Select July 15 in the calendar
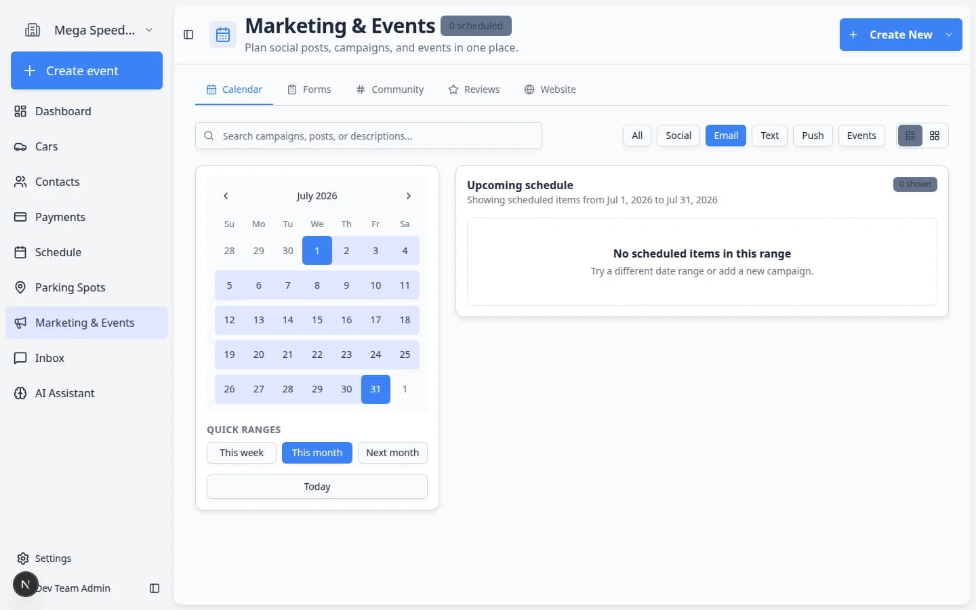 pyautogui.click(x=317, y=320)
